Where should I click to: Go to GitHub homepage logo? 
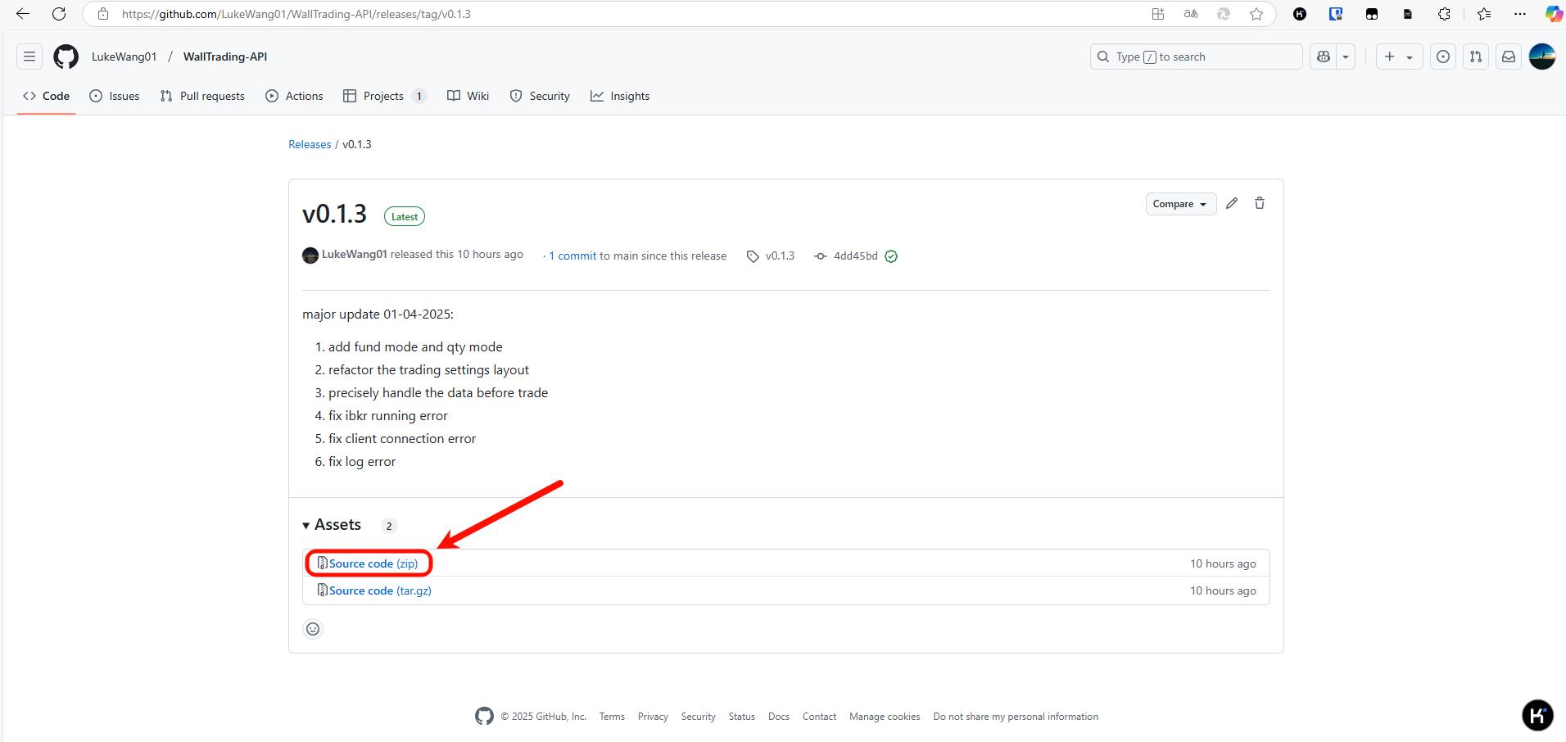(x=66, y=57)
